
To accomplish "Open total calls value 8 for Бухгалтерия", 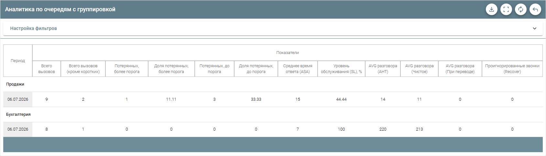I will coord(47,129).
